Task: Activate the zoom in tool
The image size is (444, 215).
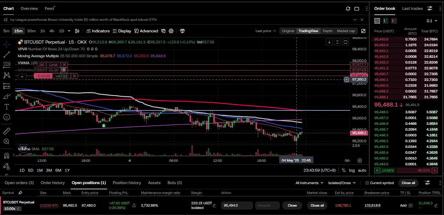Action: (7, 141)
